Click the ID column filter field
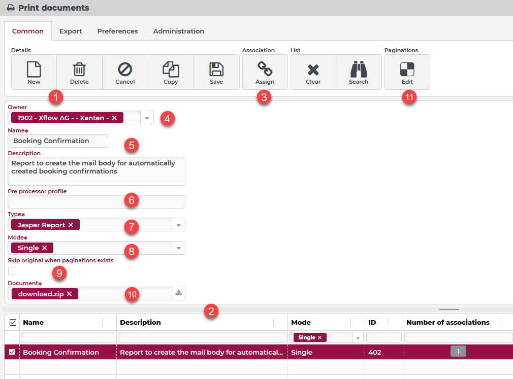Screen dimensions: 513x379 point(384,337)
